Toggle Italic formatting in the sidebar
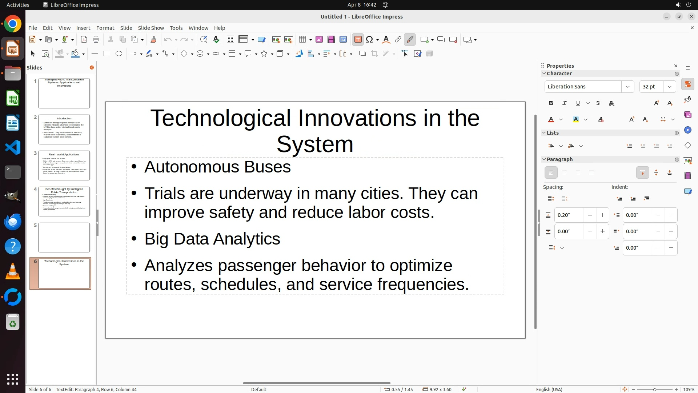Image resolution: width=698 pixels, height=393 pixels. [565, 103]
